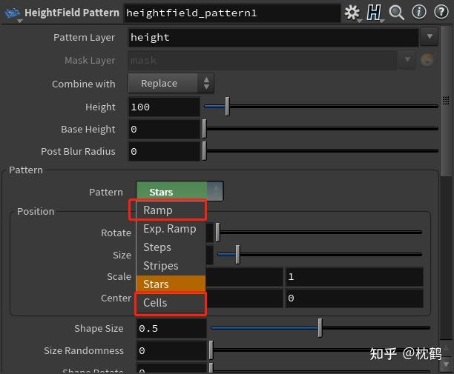Screen dimensions: 454x374
Task: Click the HeightField Pattern node icon
Action: [13, 13]
